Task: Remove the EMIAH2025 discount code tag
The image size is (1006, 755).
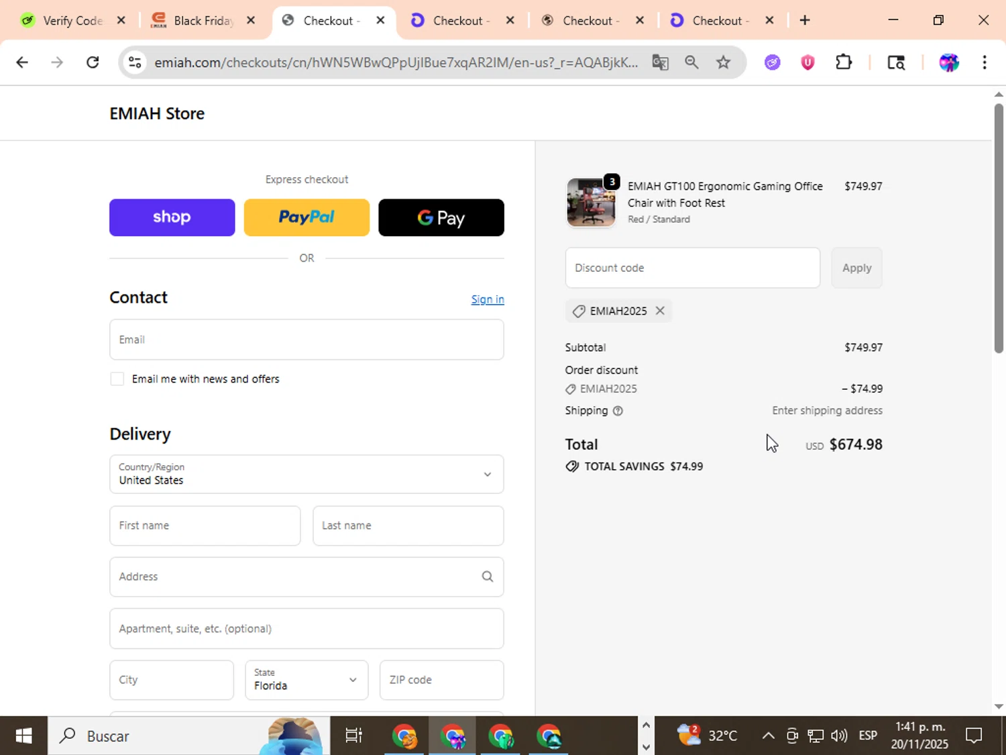Action: coord(660,311)
